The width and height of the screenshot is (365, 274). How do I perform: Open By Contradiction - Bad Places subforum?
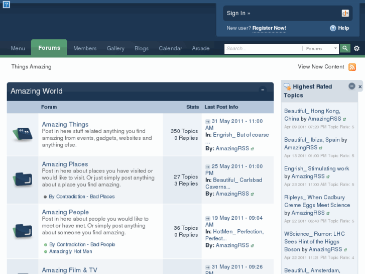82,197
